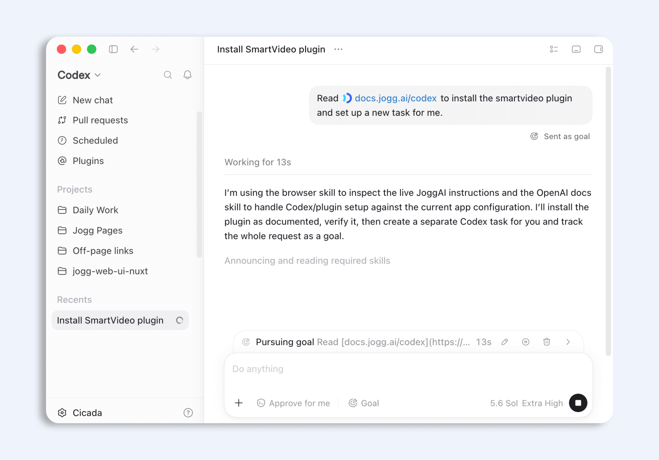
Task: Open the Codex dropdown menu
Action: [79, 75]
